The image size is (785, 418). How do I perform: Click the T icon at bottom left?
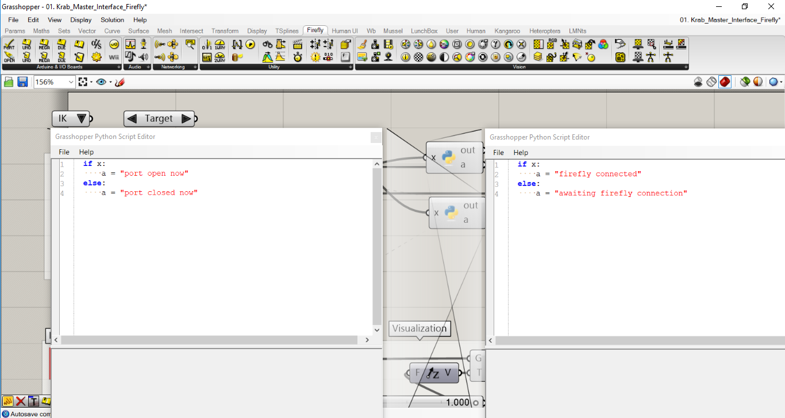pos(33,401)
